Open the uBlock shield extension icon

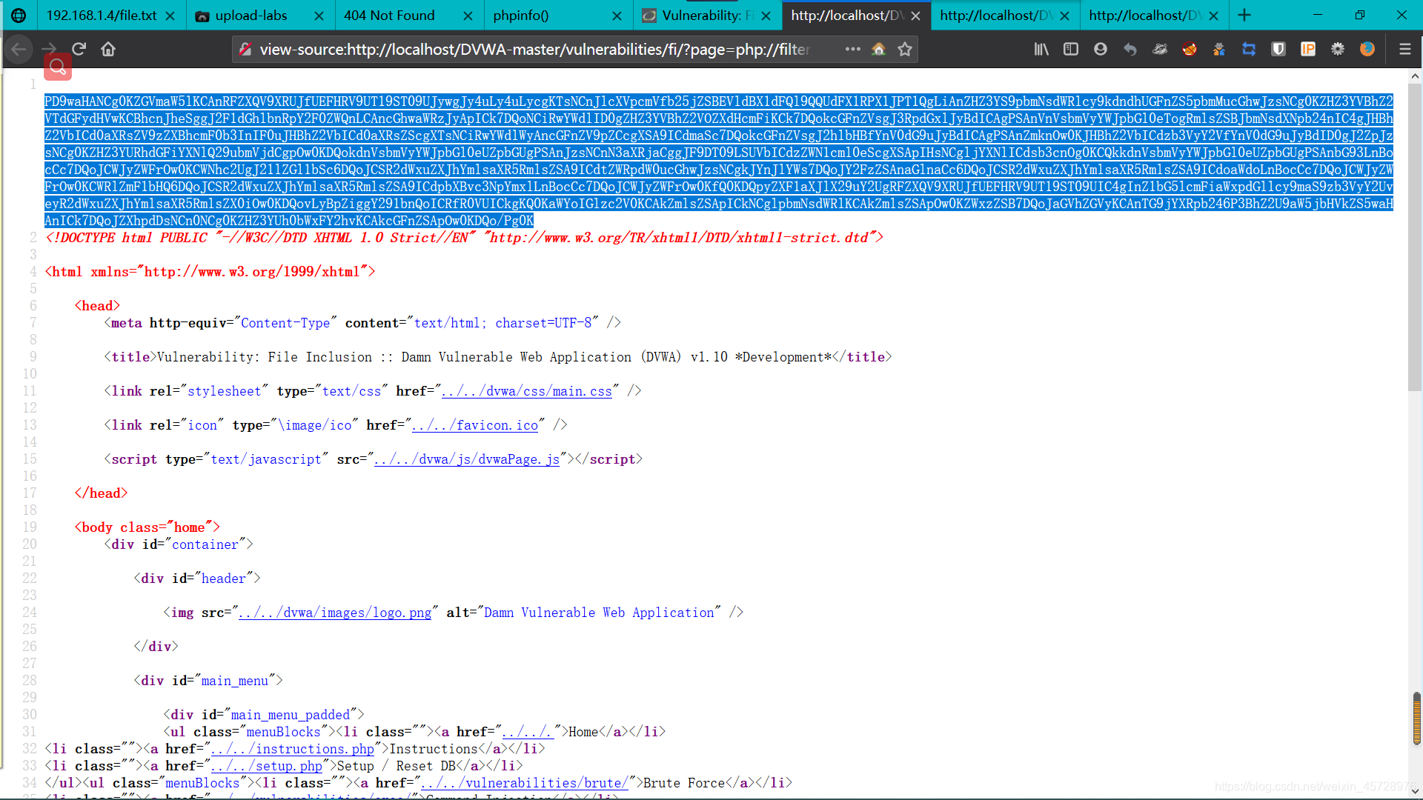click(x=1278, y=50)
